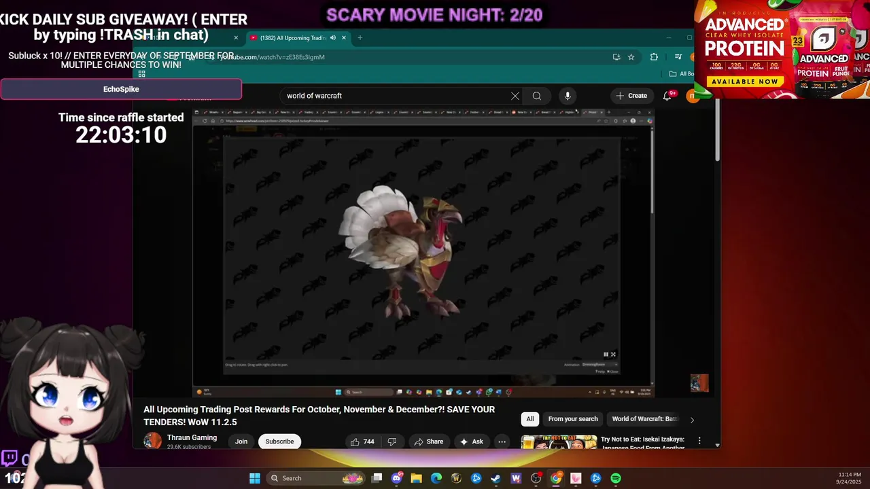
Task: Open the browser extensions puzzle icon
Action: 654,57
